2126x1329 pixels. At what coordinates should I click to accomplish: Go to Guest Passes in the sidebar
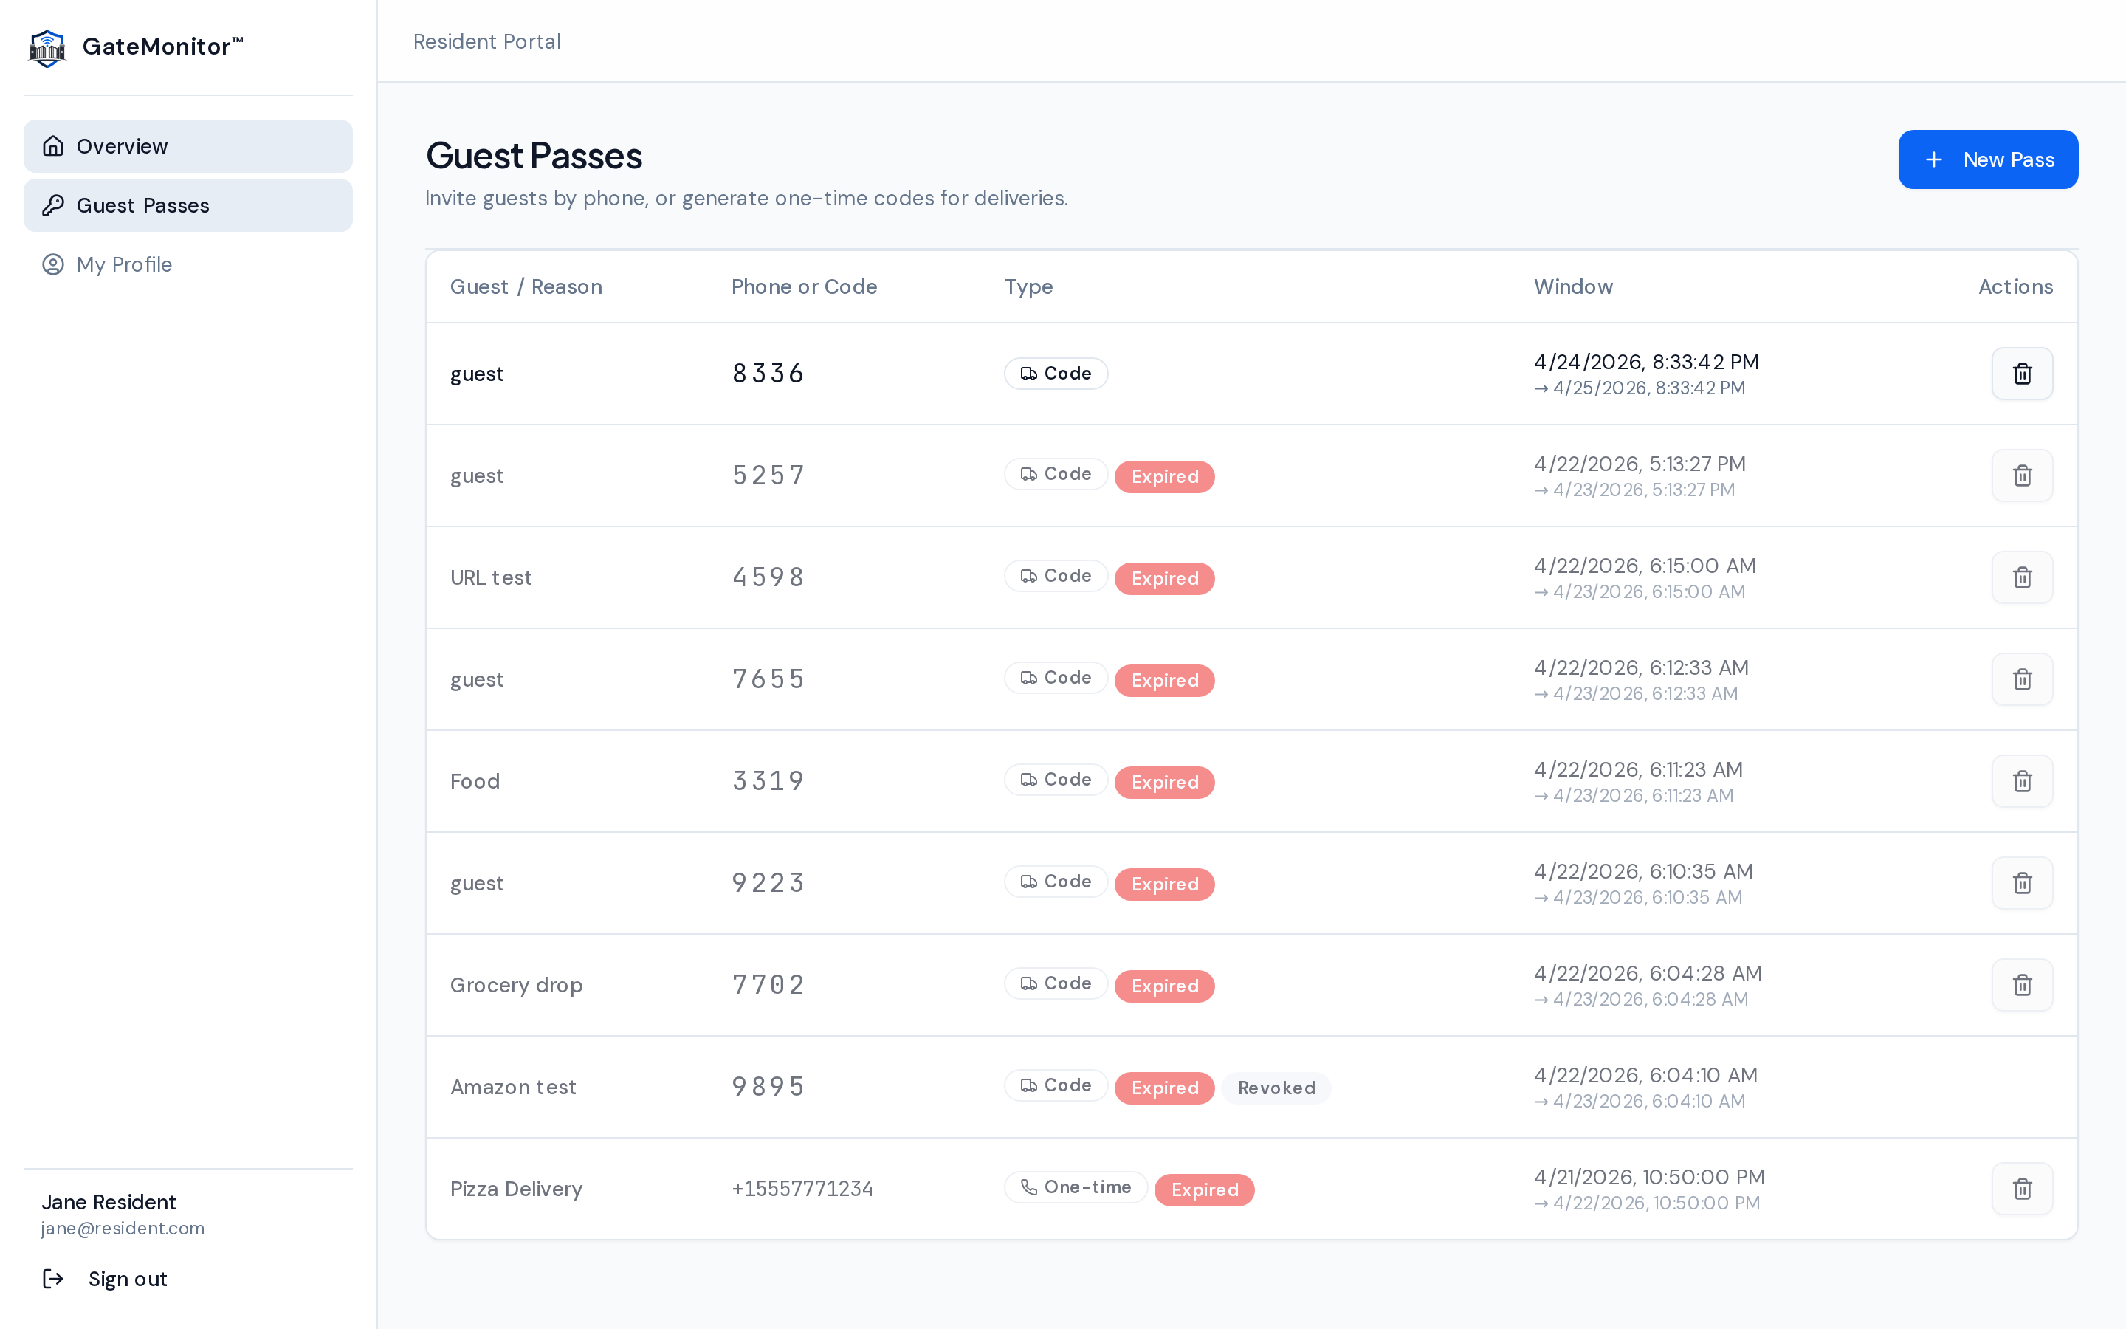188,206
